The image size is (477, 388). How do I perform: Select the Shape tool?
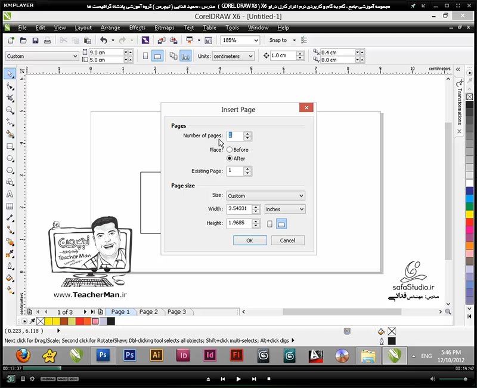(10, 87)
